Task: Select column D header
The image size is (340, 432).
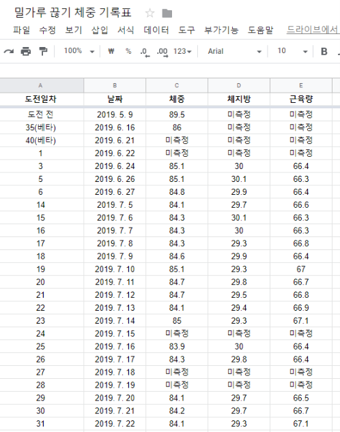Action: [239, 86]
